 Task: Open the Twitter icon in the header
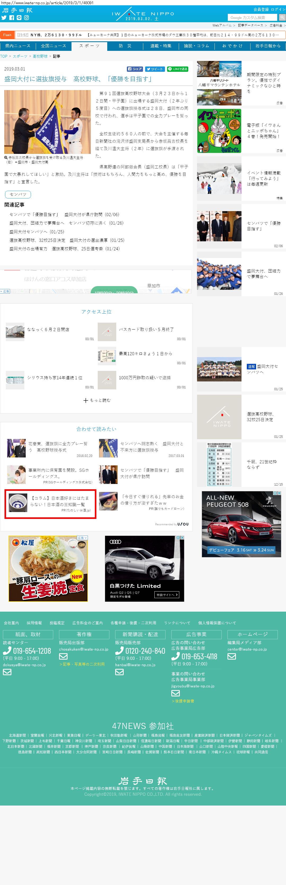[x=4, y=17]
